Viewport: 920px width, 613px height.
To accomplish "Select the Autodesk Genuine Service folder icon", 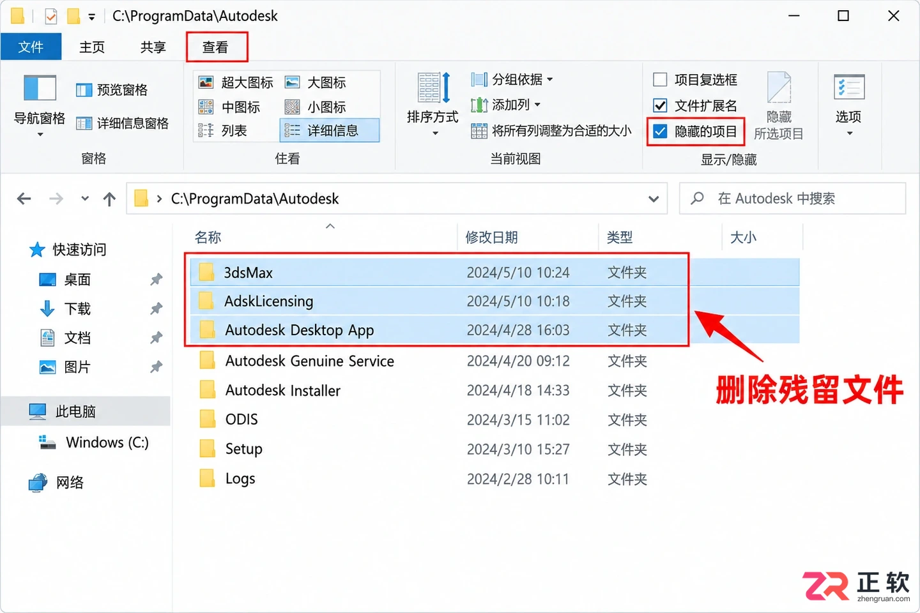I will tap(206, 361).
